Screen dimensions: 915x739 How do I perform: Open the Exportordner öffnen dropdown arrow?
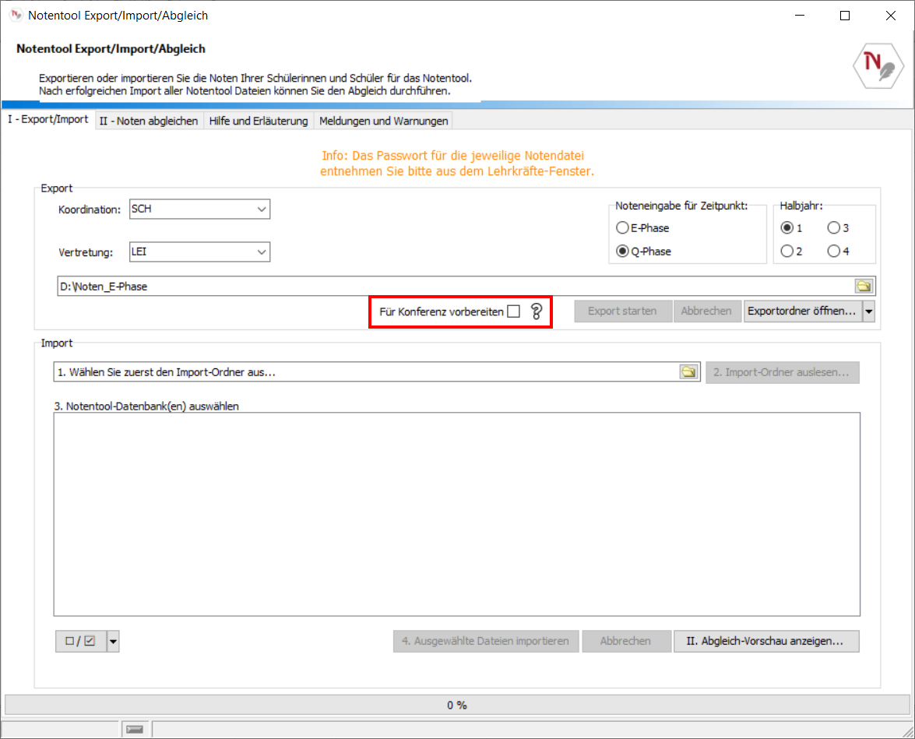pyautogui.click(x=869, y=311)
